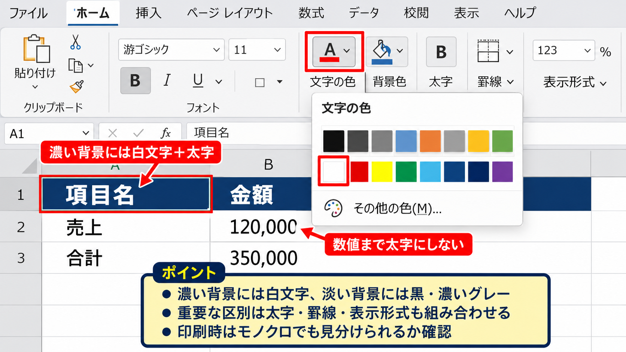Screen dimensions: 626x352
Task: Select the row 2 header
Action: [x=21, y=227]
